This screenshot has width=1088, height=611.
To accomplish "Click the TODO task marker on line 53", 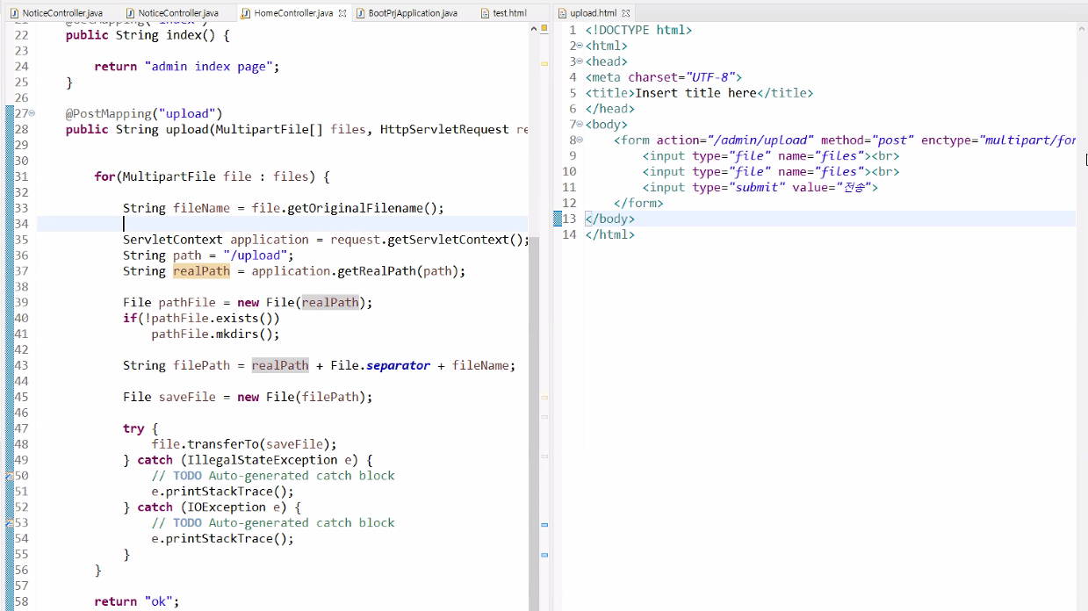I will tap(9, 523).
